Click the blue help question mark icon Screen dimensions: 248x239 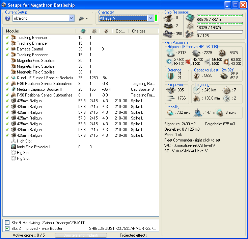click(x=7, y=18)
